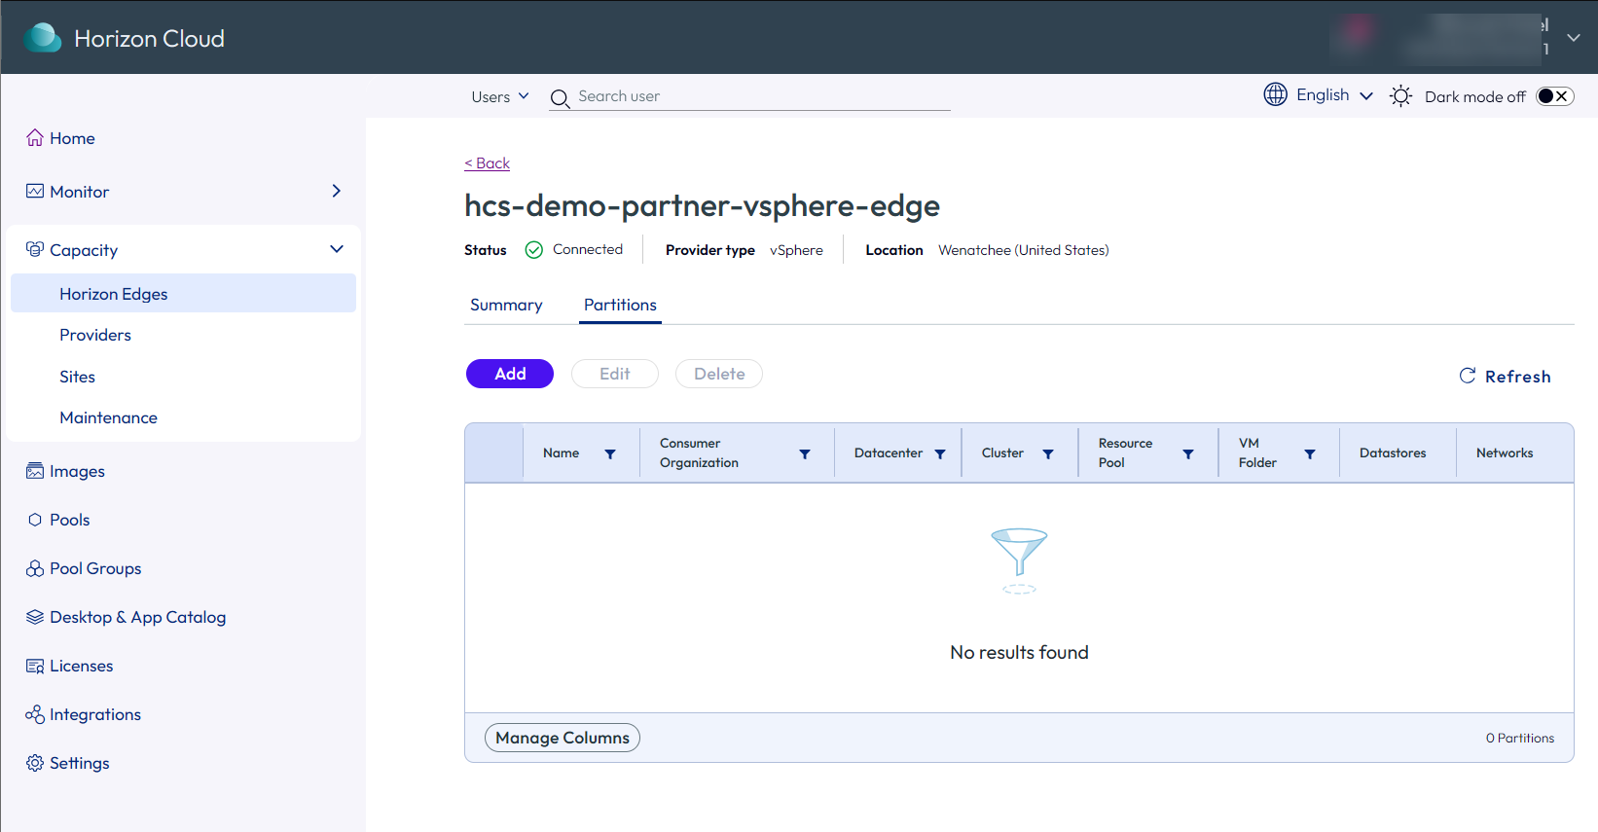This screenshot has width=1598, height=832.
Task: Click the 'Wenatchee (United States)' location text
Action: click(x=1024, y=250)
